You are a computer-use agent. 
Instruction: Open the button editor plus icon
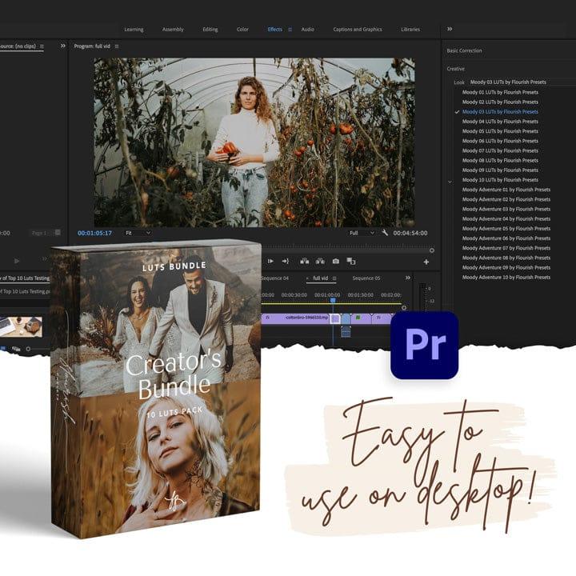[x=426, y=262]
